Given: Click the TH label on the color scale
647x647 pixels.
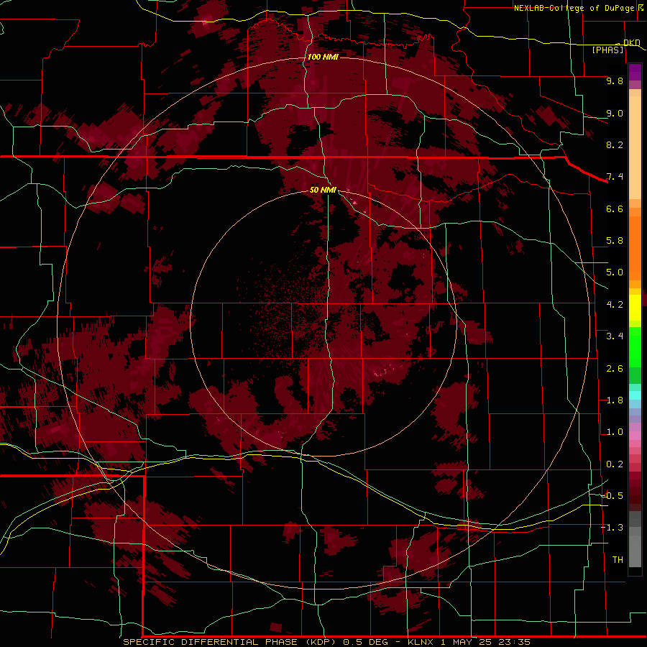Looking at the screenshot, I should 618,560.
